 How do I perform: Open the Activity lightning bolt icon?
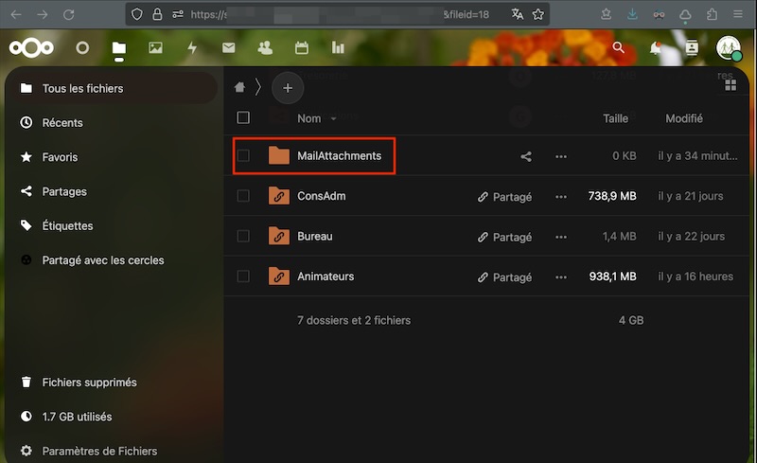pyautogui.click(x=192, y=47)
